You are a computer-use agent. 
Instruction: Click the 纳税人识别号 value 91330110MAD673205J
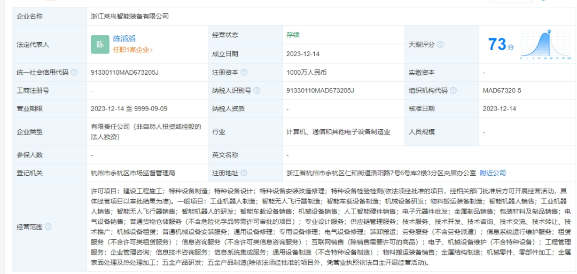[320, 90]
